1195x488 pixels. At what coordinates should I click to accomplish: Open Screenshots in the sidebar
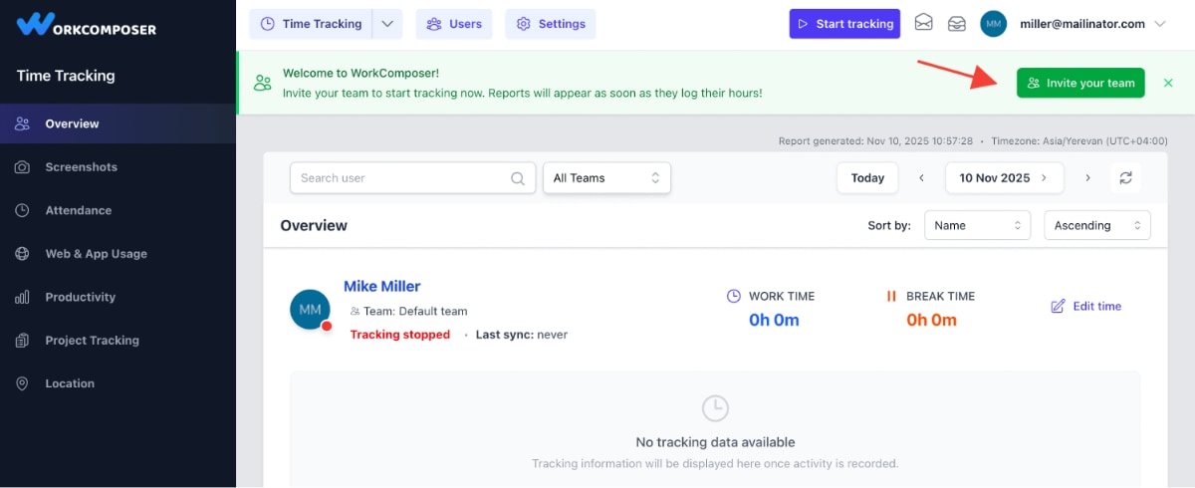tap(118, 167)
